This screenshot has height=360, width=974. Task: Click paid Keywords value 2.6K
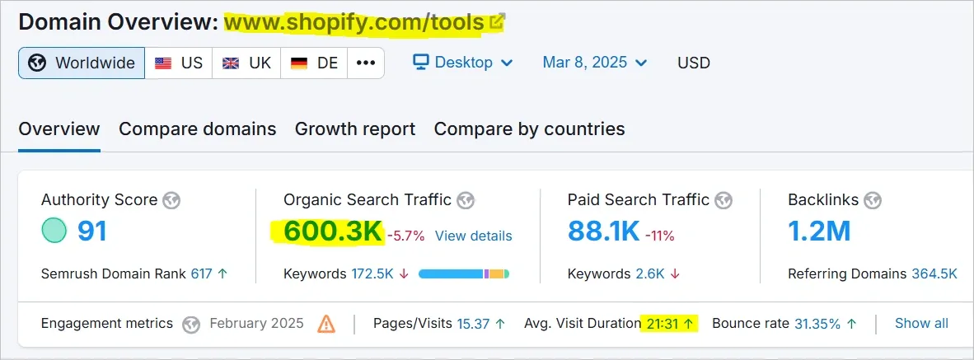click(650, 274)
